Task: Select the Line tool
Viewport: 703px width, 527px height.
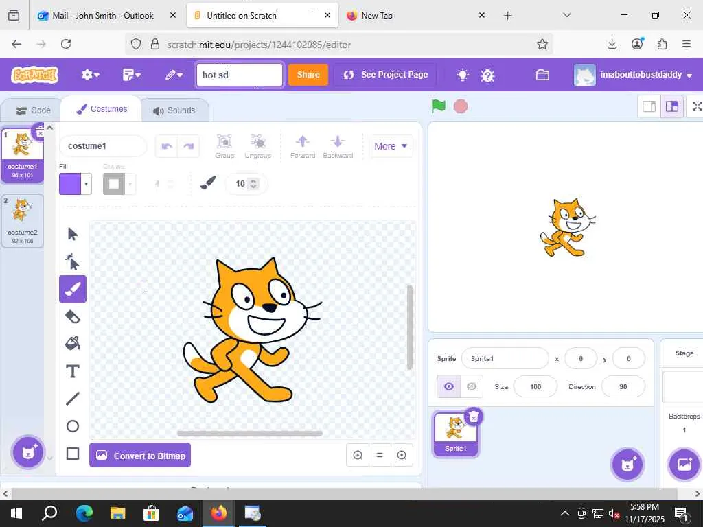Action: (72, 399)
